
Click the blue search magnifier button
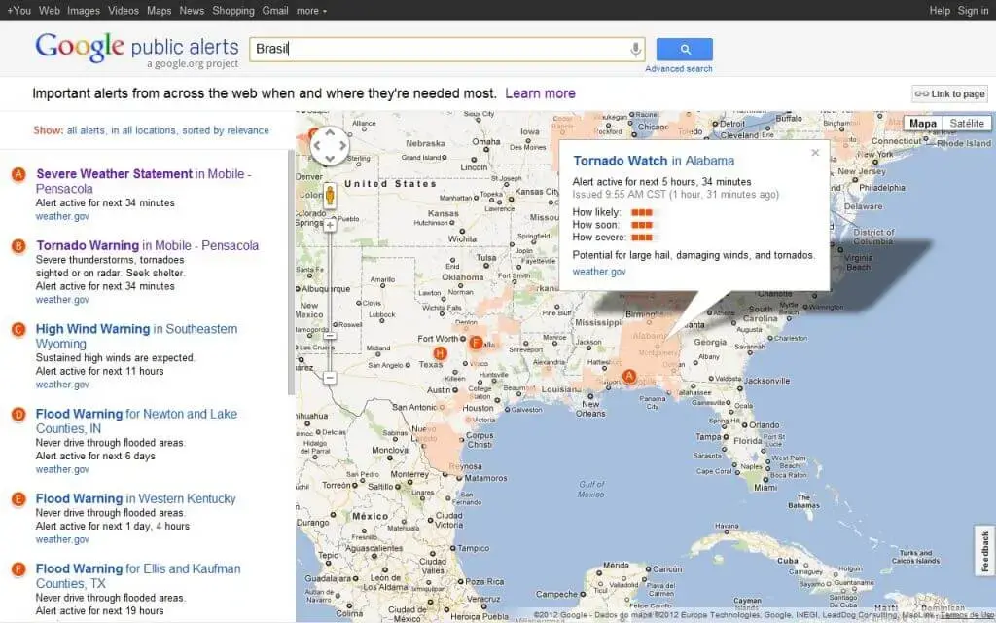click(x=684, y=50)
